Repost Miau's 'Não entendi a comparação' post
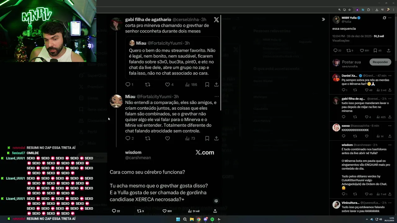397x223 pixels. coord(148,138)
